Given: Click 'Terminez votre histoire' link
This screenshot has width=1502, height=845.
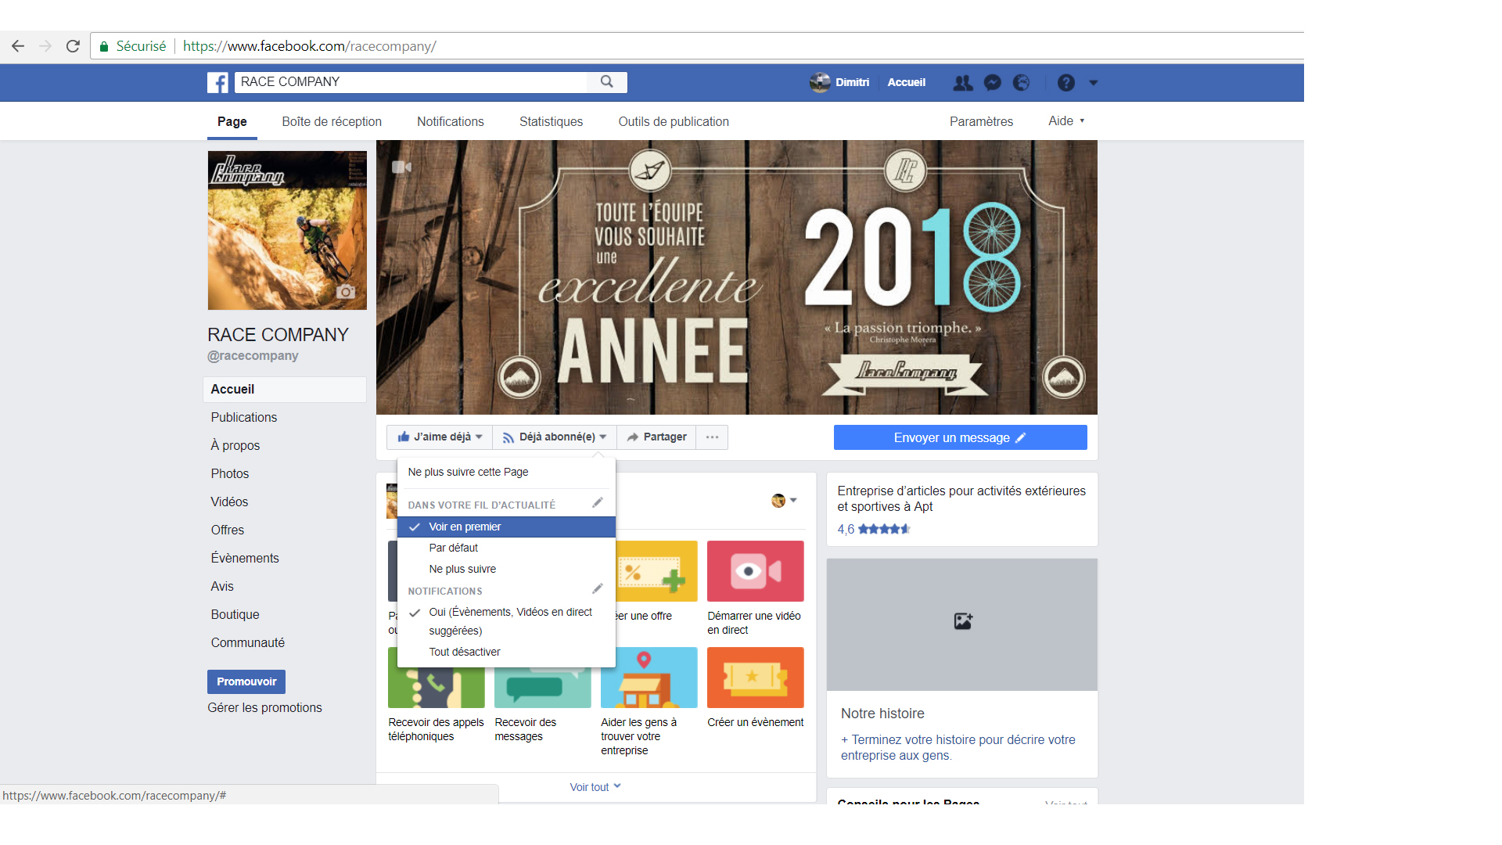Looking at the screenshot, I should tap(958, 748).
